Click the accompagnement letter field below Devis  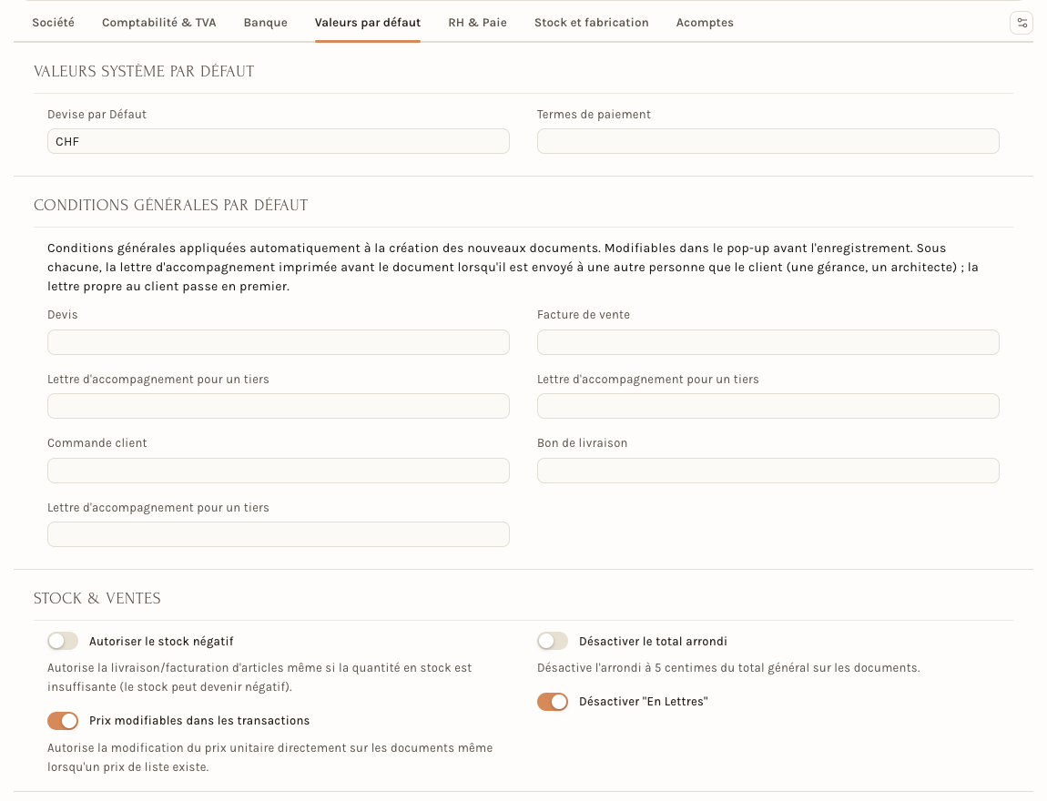tap(279, 406)
